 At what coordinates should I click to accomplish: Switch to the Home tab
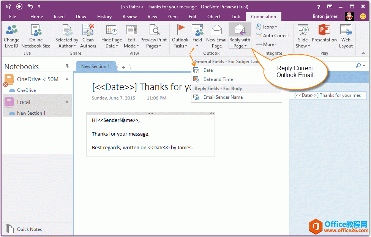coord(37,17)
